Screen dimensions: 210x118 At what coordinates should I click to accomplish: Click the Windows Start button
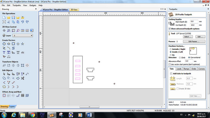[x=4, y=115]
